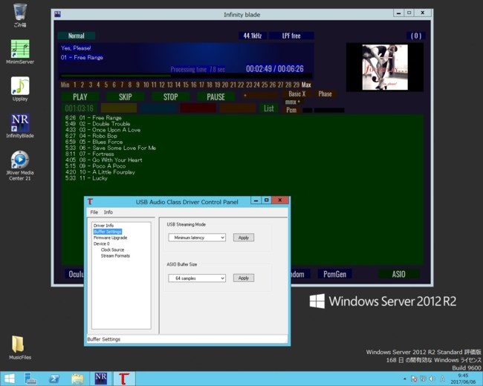Select Firmware Upgrade in the tree
This screenshot has height=386, width=483.
click(x=110, y=238)
